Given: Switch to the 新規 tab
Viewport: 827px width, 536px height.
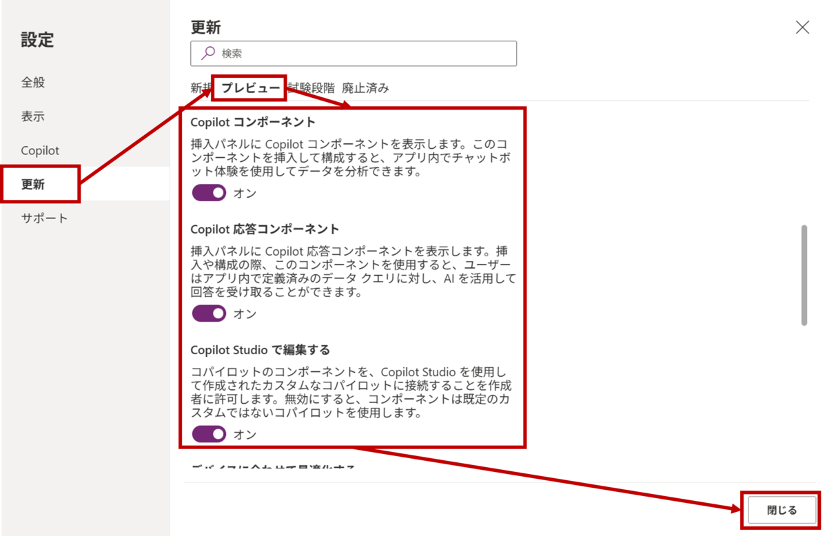Looking at the screenshot, I should 201,88.
